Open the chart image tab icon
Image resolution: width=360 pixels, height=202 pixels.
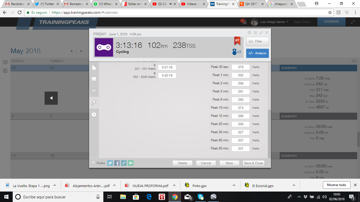pyautogui.click(x=94, y=79)
